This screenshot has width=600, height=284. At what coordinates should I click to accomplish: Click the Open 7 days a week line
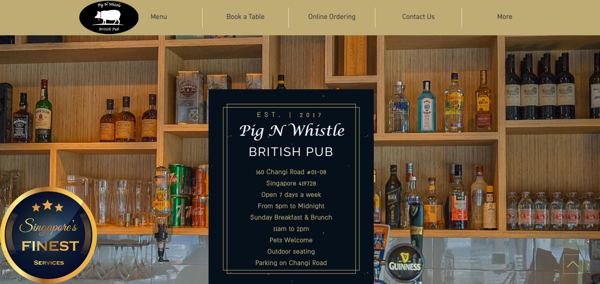(291, 195)
